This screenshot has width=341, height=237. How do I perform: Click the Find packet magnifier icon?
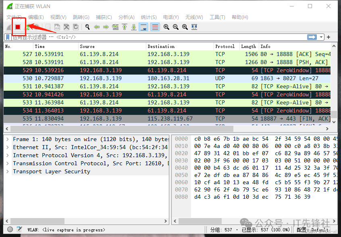point(87,27)
